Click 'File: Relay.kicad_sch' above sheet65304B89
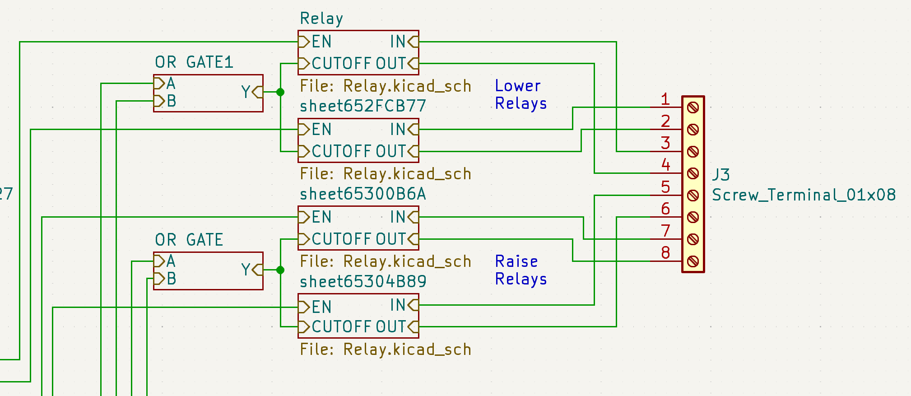Viewport: 911px width, 396px height. pyautogui.click(x=386, y=261)
